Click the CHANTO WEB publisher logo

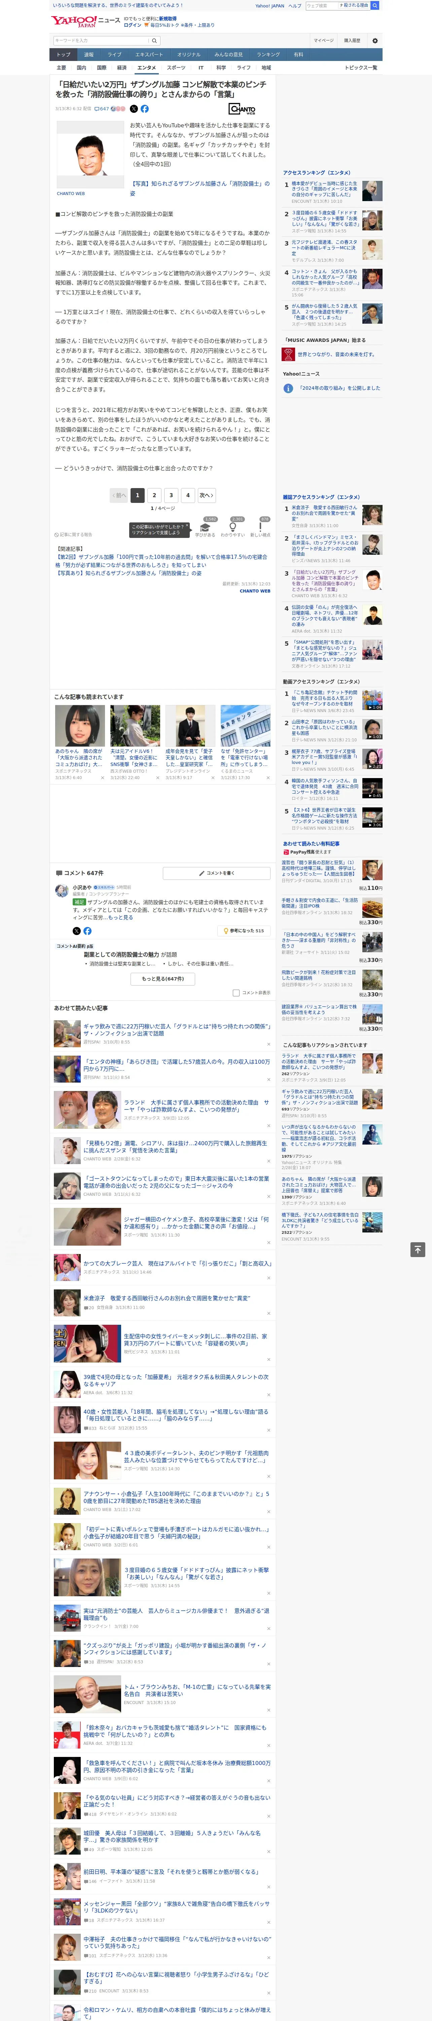pyautogui.click(x=242, y=109)
